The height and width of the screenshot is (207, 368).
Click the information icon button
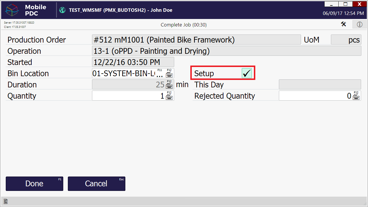pyautogui.click(x=360, y=24)
